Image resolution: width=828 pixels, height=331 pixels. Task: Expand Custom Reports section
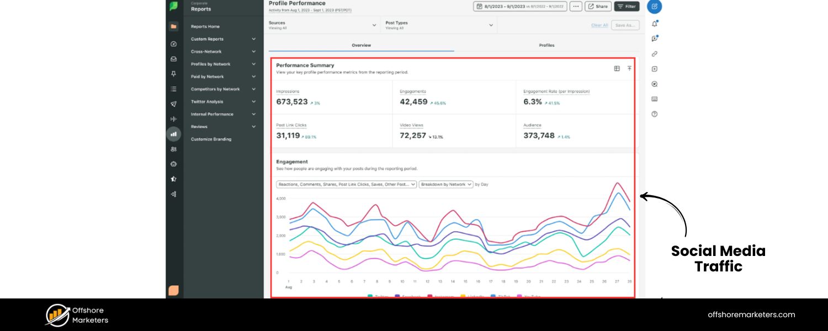[223, 39]
